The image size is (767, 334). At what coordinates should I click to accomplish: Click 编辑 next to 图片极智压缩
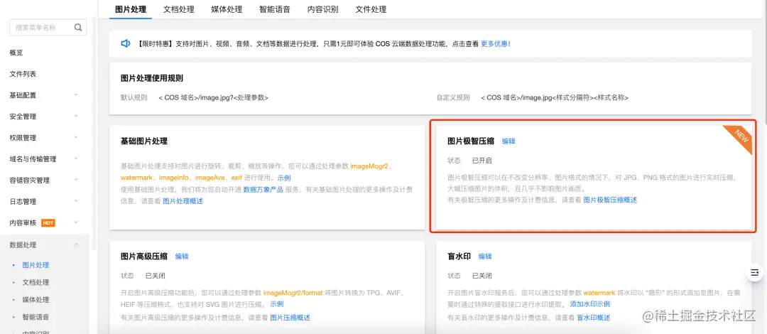pyautogui.click(x=508, y=141)
